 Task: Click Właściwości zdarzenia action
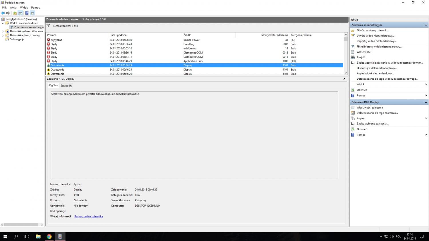pos(370,108)
